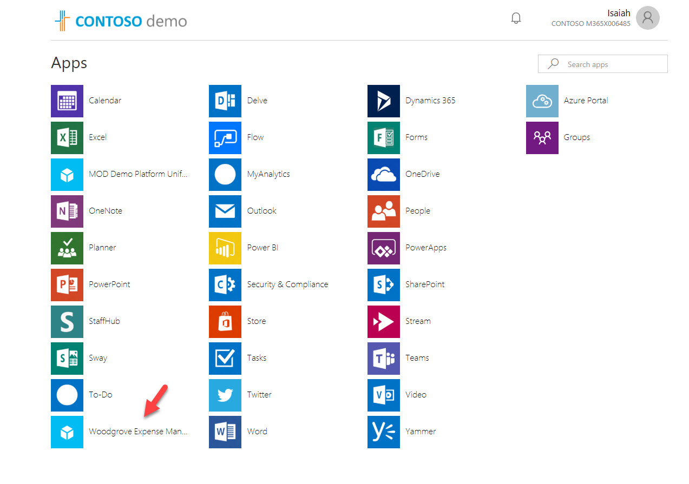689x484 pixels.
Task: Open the PowerPoint app icon
Action: tap(67, 284)
